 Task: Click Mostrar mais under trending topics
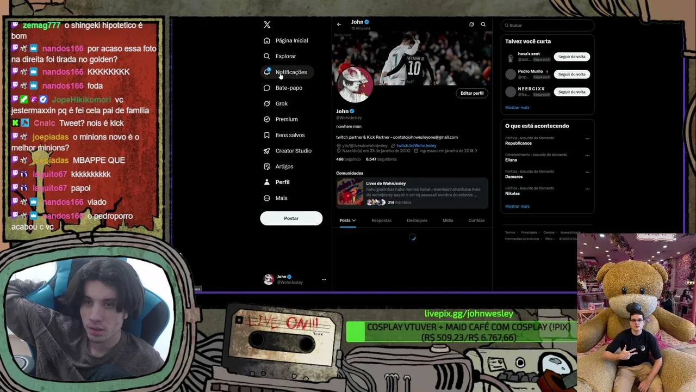coord(517,206)
